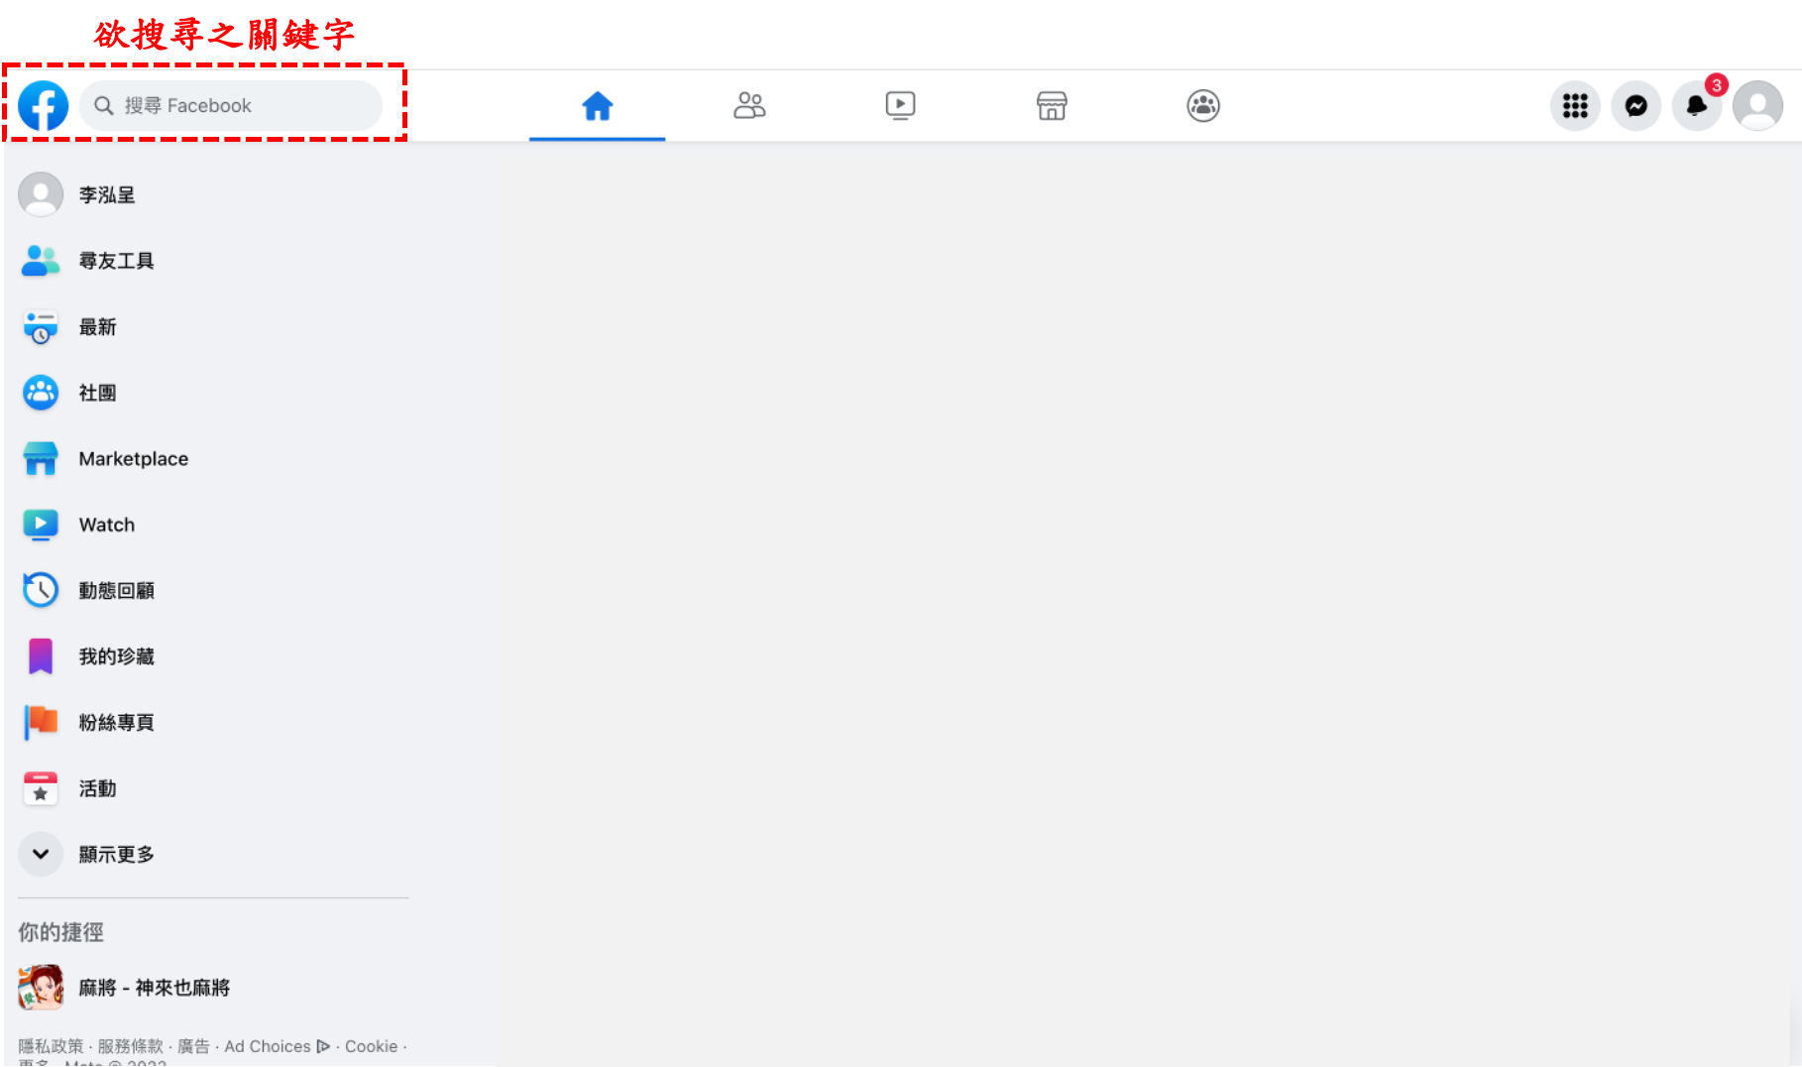Open the nine-dot menu grid icon
Viewport: 1802px width, 1067px height.
1575,105
